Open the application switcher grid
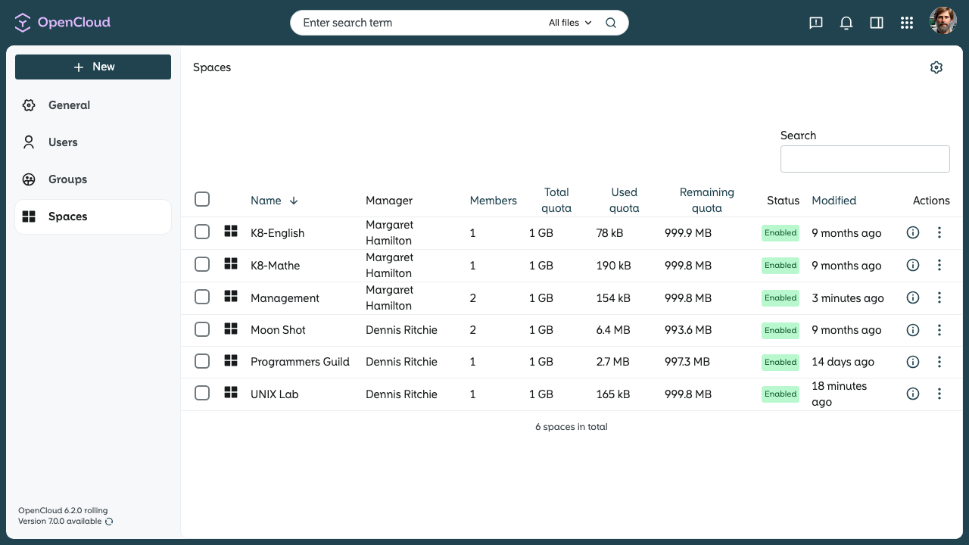The width and height of the screenshot is (969, 545). click(x=907, y=23)
